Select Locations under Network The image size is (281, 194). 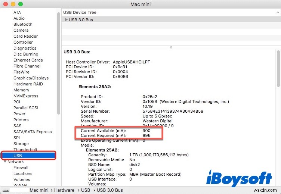pyautogui.click(x=23, y=173)
